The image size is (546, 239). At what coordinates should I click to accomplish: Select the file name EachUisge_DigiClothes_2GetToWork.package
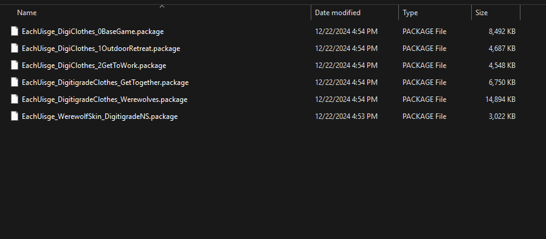94,66
